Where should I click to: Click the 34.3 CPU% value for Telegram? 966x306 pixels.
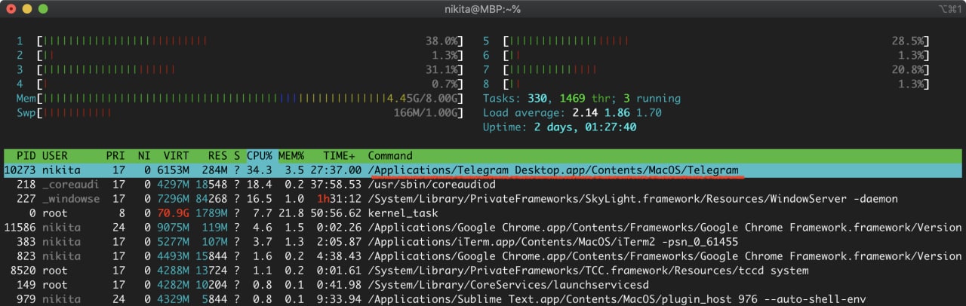click(260, 171)
